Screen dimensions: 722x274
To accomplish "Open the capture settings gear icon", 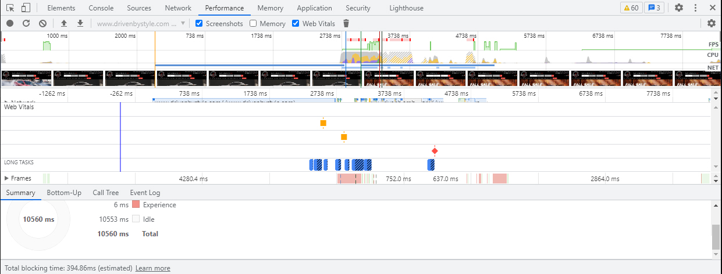I will pyautogui.click(x=711, y=23).
